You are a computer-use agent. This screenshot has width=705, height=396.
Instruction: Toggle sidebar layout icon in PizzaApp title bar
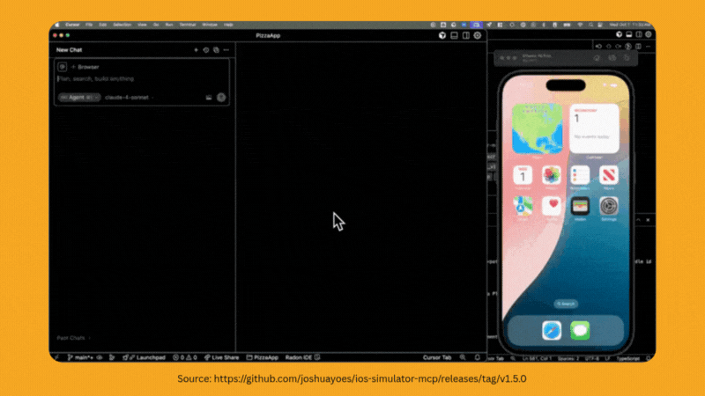coord(466,35)
